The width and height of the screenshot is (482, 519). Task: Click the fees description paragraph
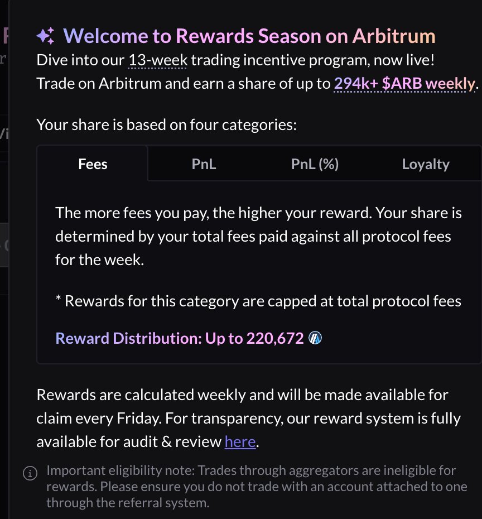(x=258, y=236)
